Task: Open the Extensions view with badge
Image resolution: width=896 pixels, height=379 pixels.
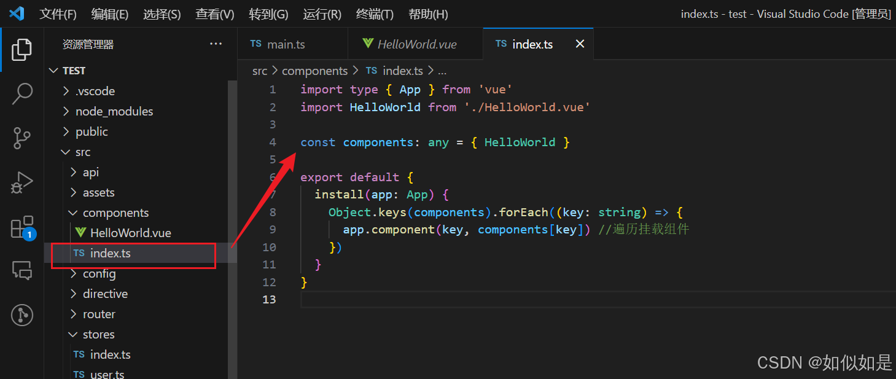Action: pyautogui.click(x=22, y=227)
